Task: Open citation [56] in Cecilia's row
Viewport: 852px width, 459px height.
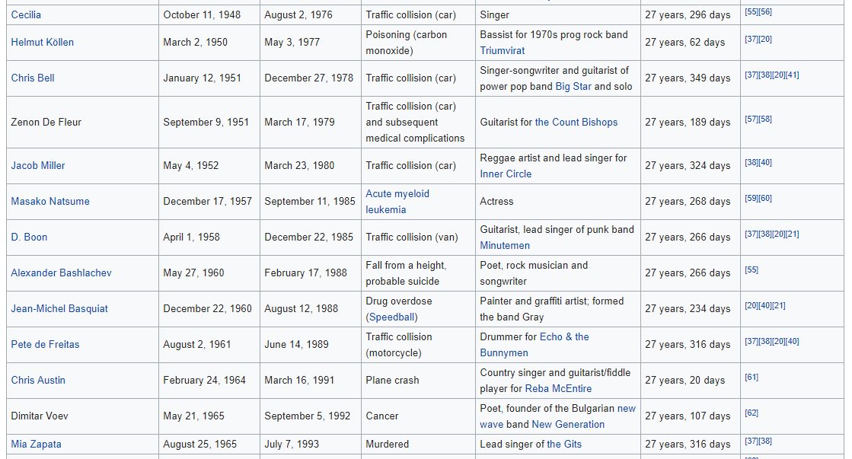Action: pos(765,12)
